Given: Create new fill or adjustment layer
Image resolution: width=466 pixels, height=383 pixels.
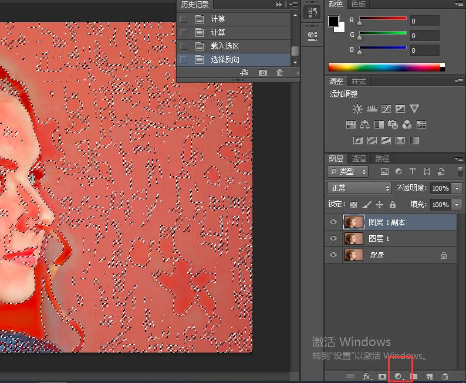Looking at the screenshot, I should click(398, 376).
